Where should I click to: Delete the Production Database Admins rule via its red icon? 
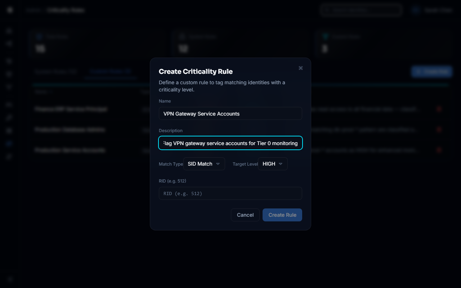439,130
